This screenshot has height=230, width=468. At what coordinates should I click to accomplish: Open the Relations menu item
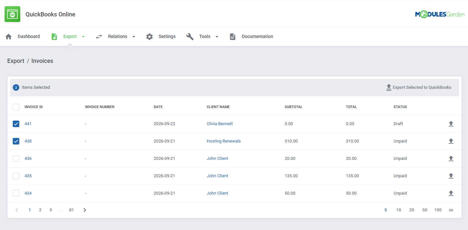coord(118,36)
